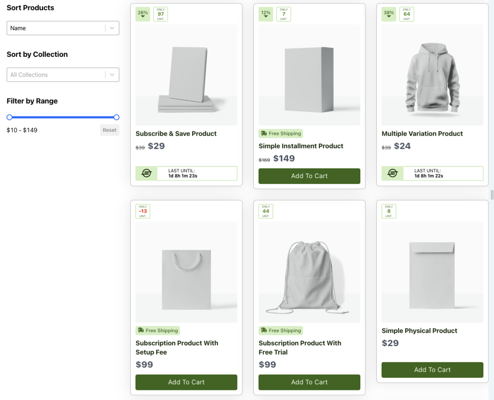The height and width of the screenshot is (400, 494).
Task: Click the drawstring bag product image
Action: [309, 272]
